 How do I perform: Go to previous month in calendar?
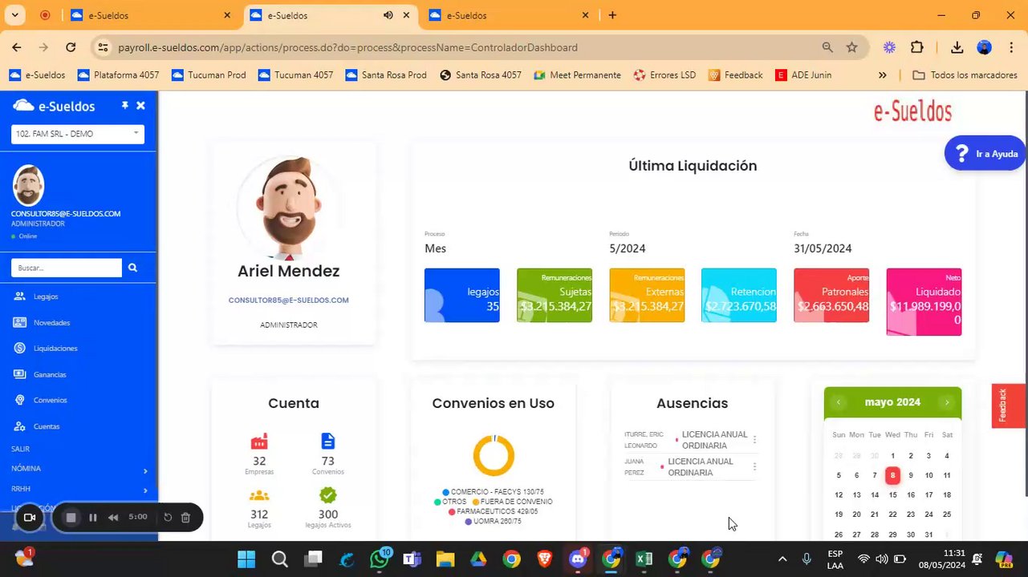(x=839, y=402)
